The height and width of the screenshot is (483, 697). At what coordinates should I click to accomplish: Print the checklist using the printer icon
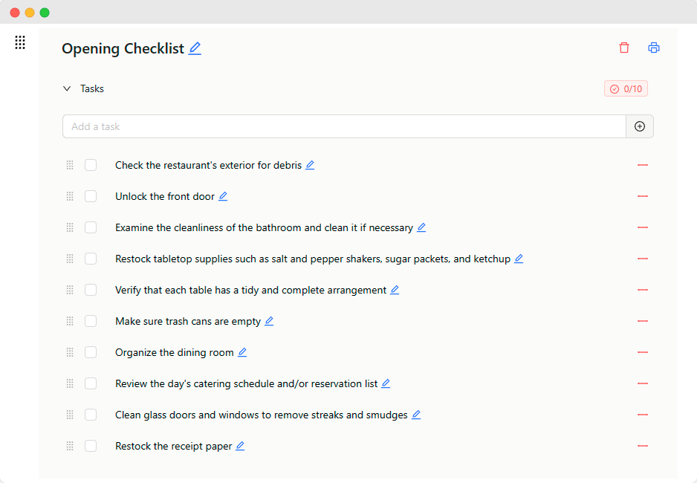tap(654, 48)
